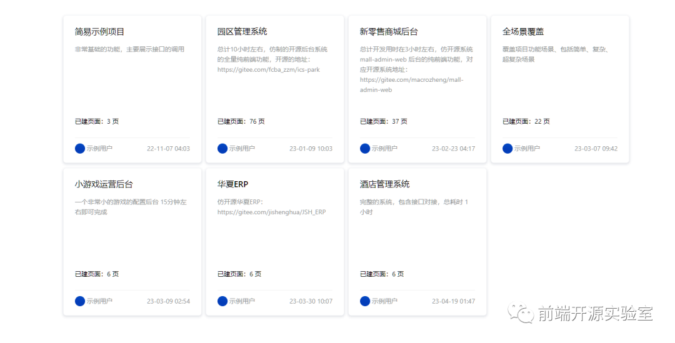Click 示例用户 name on 酒店管理系统 card
This screenshot has width=675, height=343.
(384, 301)
